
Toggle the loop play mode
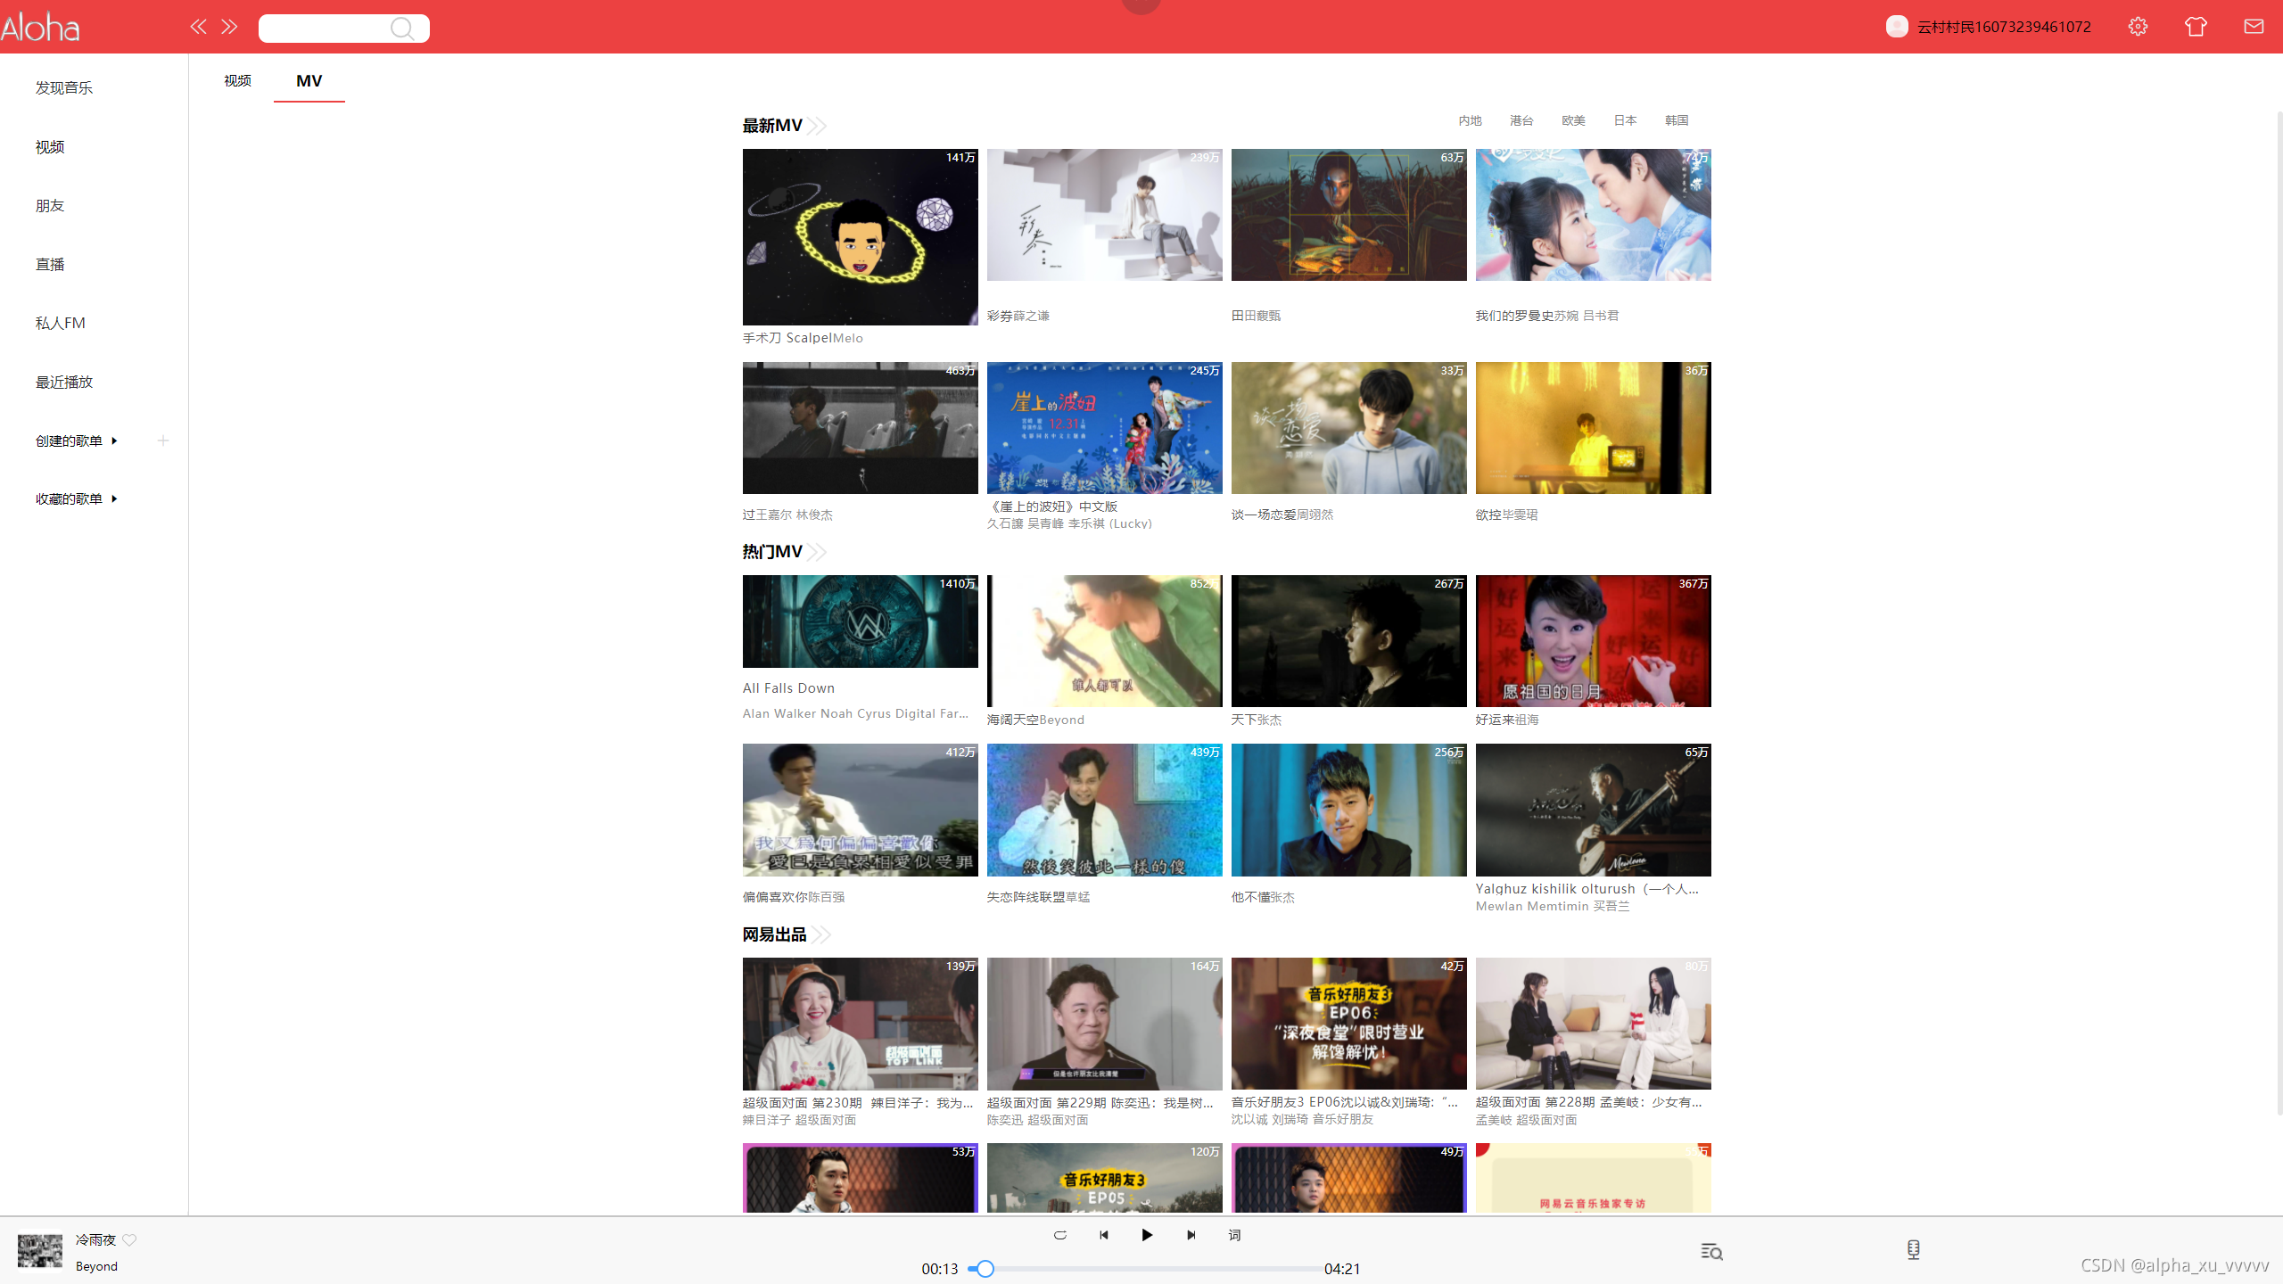tap(1060, 1235)
